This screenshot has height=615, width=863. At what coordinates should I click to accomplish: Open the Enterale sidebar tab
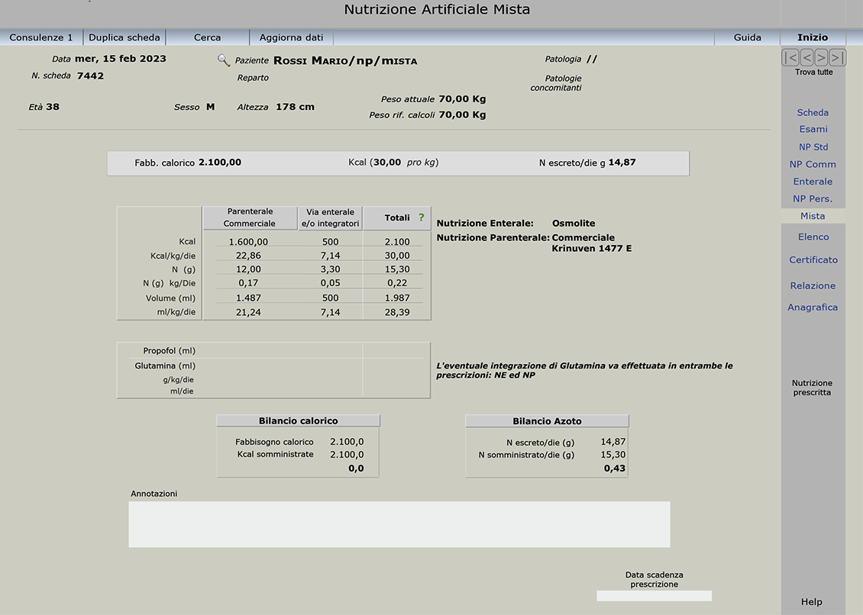(813, 182)
